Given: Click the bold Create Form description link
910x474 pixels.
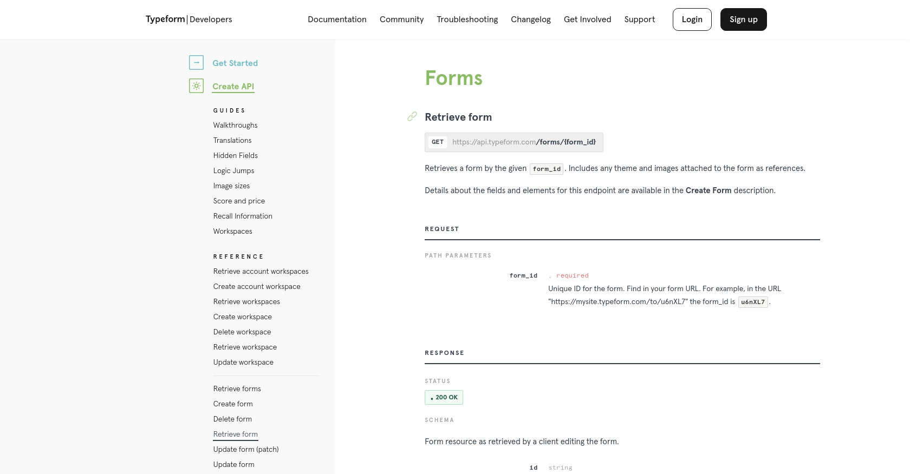Looking at the screenshot, I should tap(708, 190).
